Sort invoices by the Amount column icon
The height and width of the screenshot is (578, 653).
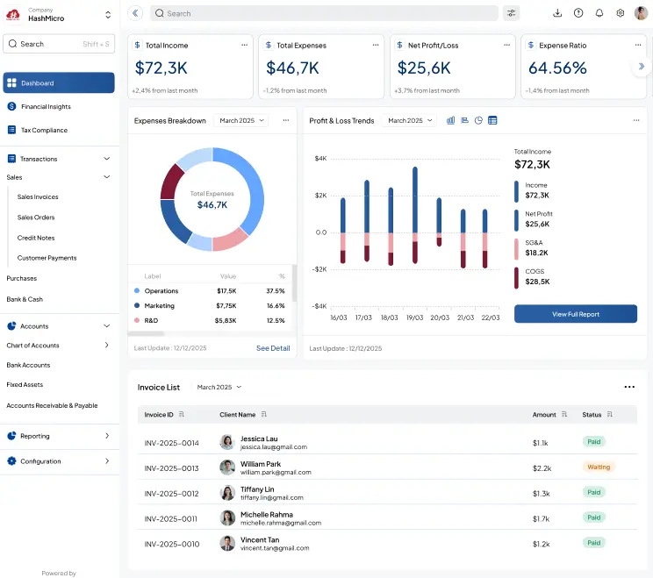coord(564,415)
